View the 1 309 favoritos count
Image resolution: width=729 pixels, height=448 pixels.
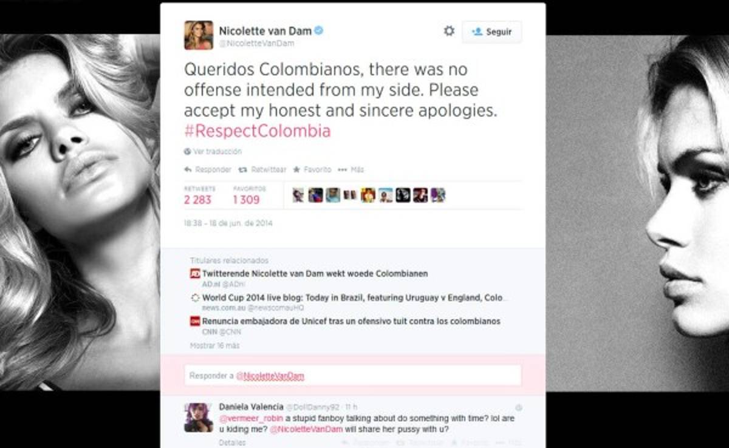pyautogui.click(x=247, y=200)
